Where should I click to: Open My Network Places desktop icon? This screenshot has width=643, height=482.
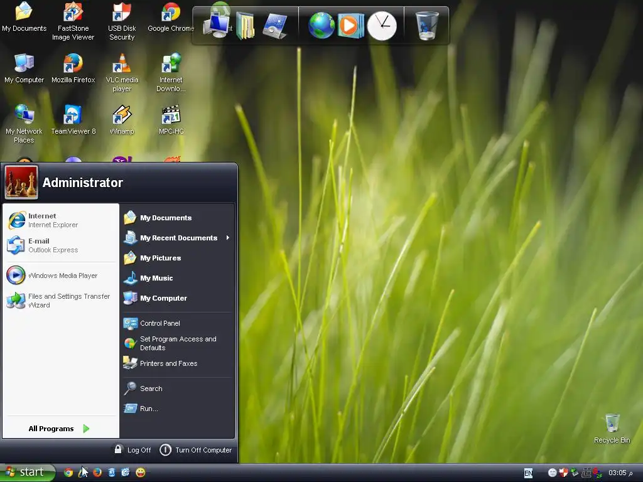click(24, 124)
